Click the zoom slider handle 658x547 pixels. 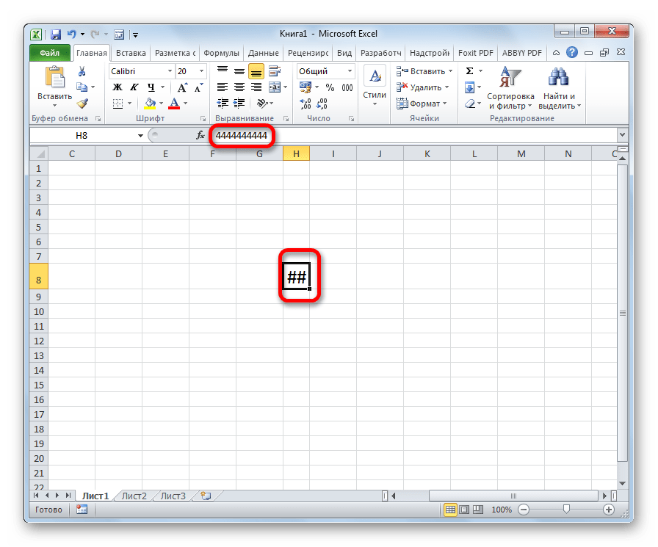(566, 510)
